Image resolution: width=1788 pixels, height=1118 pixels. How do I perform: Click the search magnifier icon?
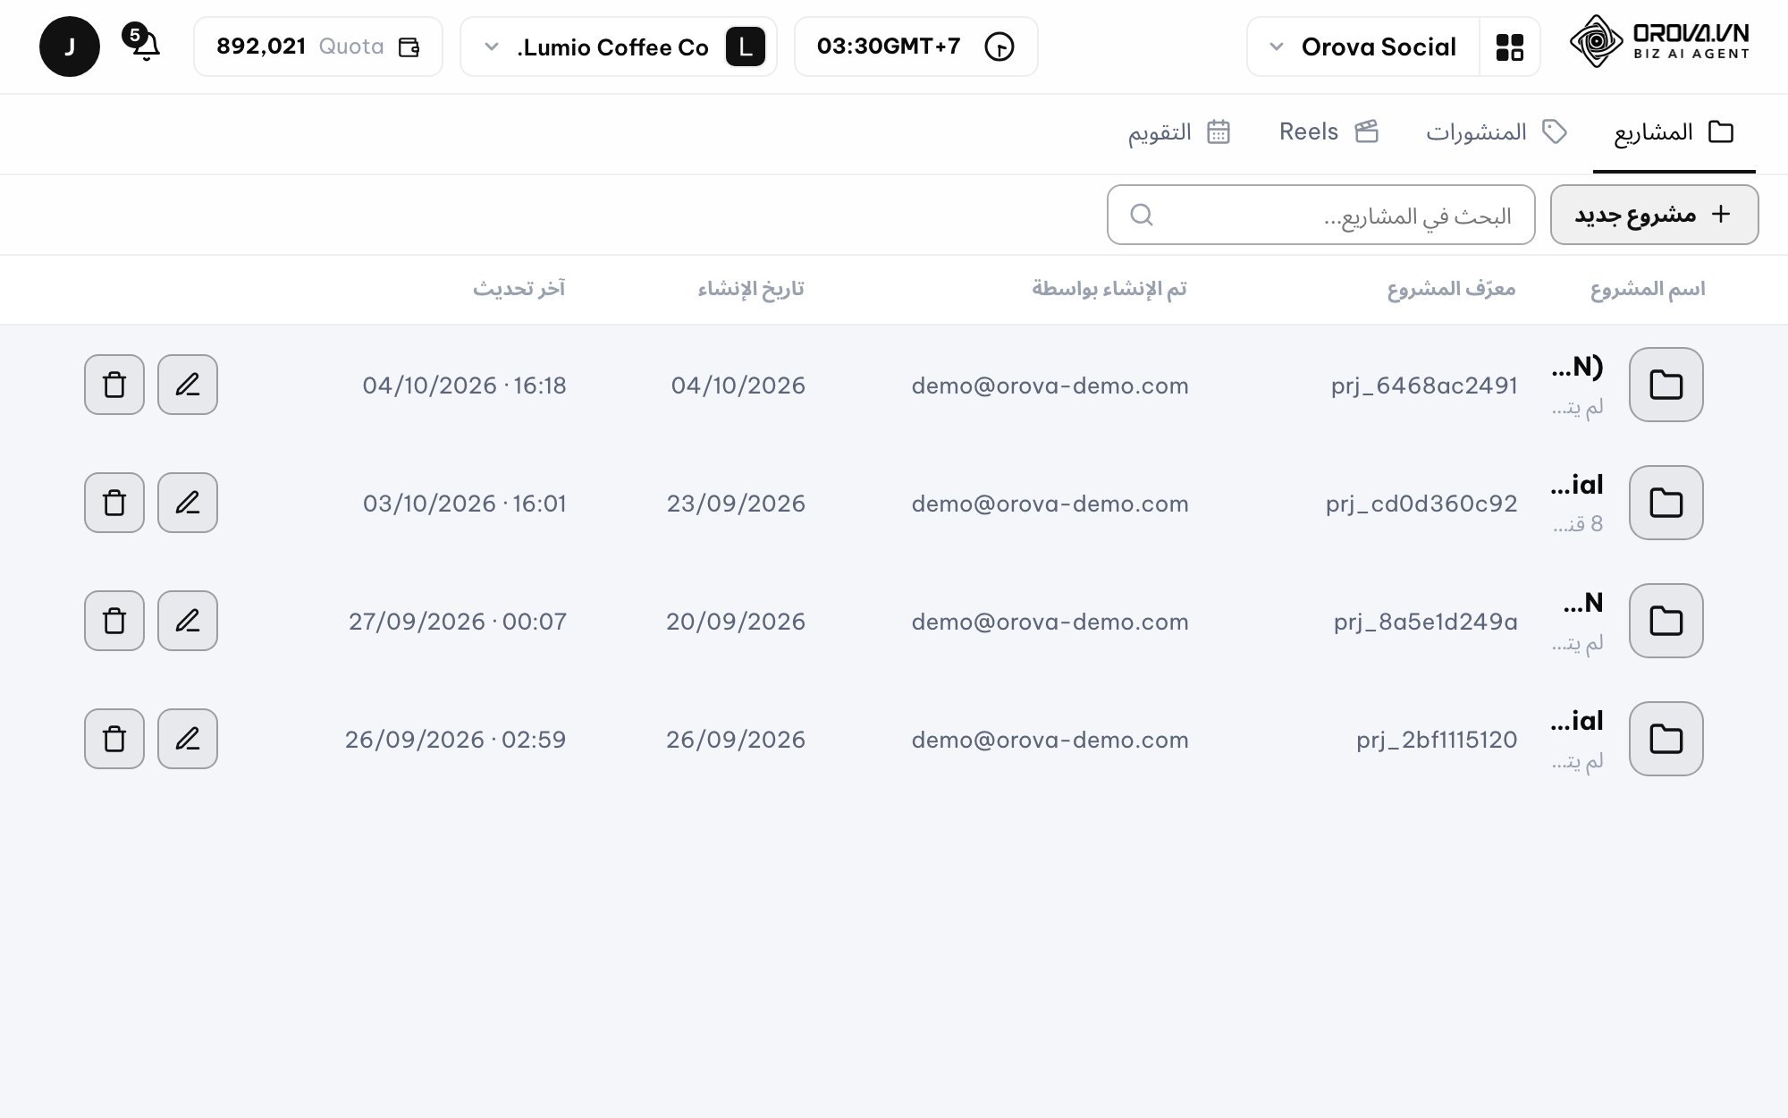(x=1142, y=215)
